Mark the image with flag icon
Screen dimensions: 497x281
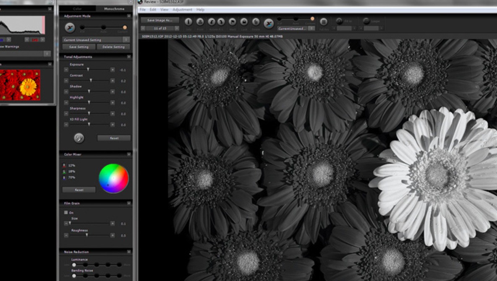(232, 21)
